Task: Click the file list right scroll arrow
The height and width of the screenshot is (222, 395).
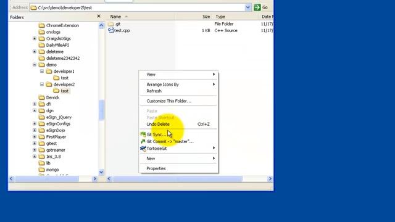Action: pyautogui.click(x=270, y=179)
